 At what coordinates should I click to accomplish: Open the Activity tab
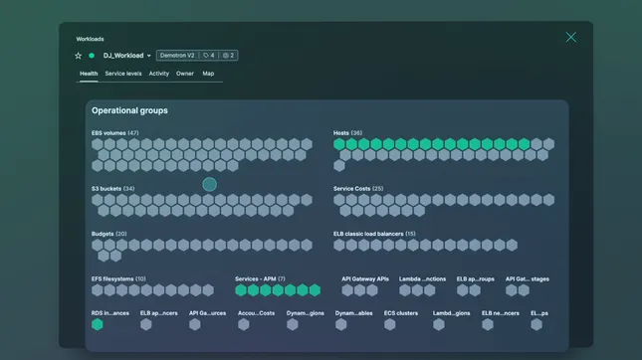(x=159, y=74)
